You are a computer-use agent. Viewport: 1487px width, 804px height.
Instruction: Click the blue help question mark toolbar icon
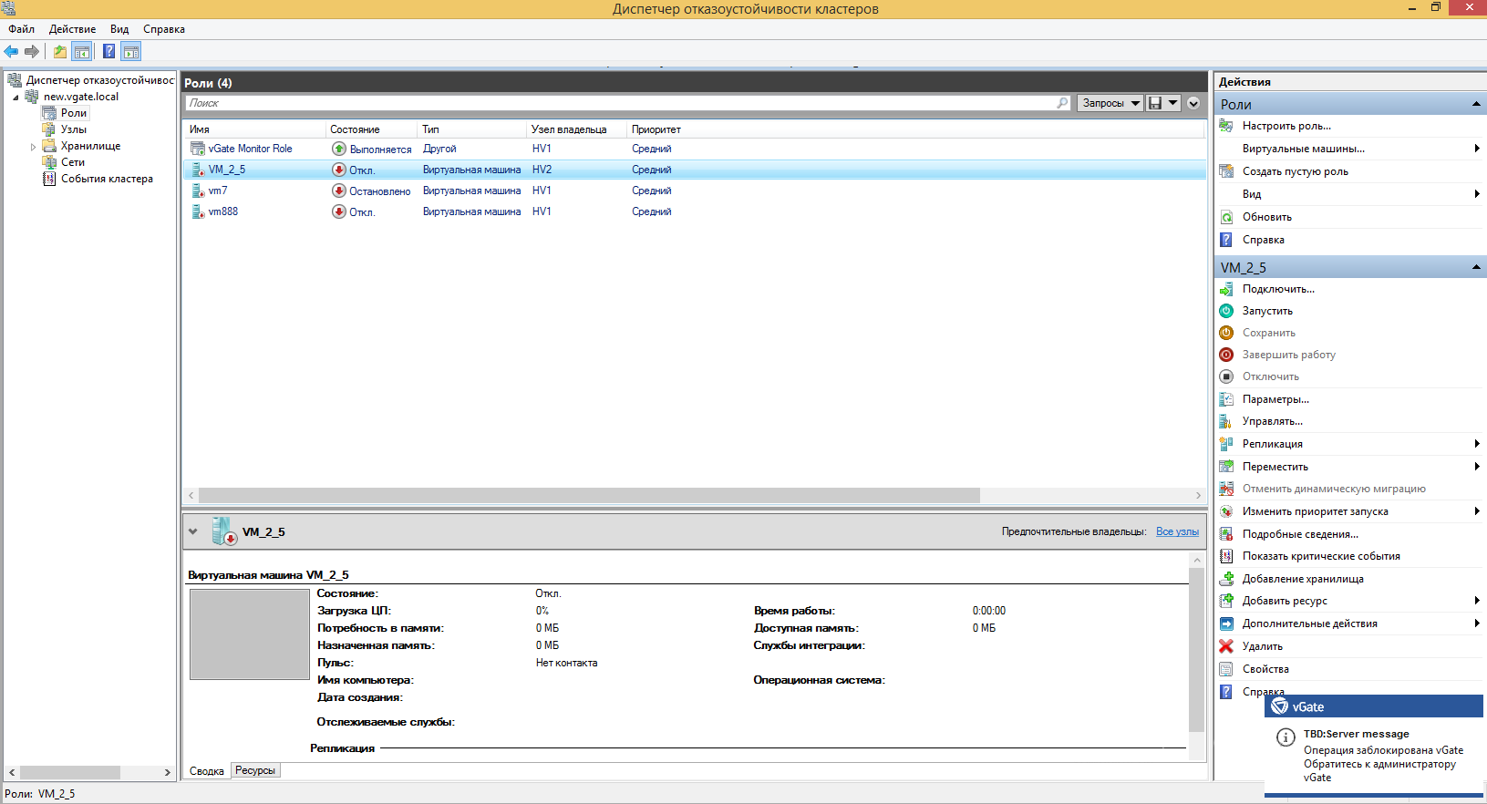click(108, 52)
